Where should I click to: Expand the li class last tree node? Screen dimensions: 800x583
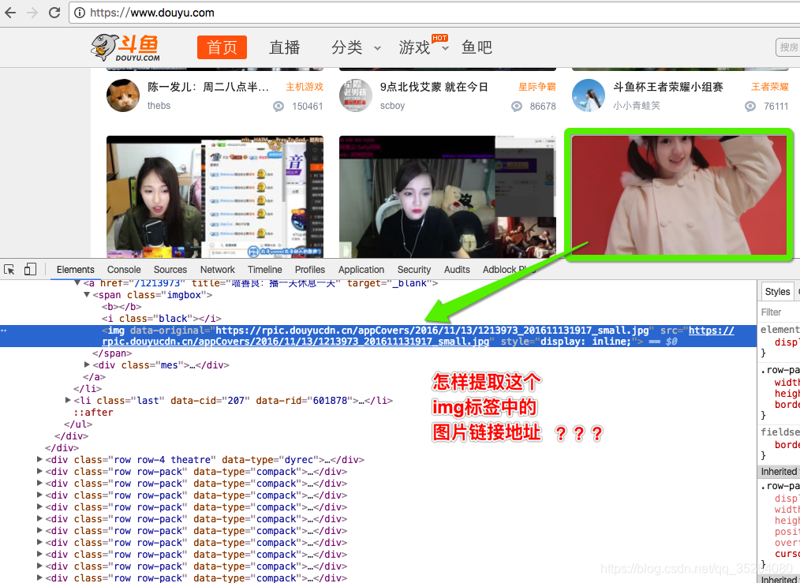[68, 400]
